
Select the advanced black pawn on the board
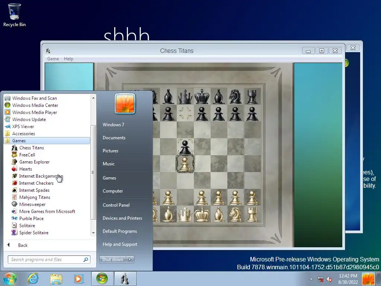tap(185, 147)
